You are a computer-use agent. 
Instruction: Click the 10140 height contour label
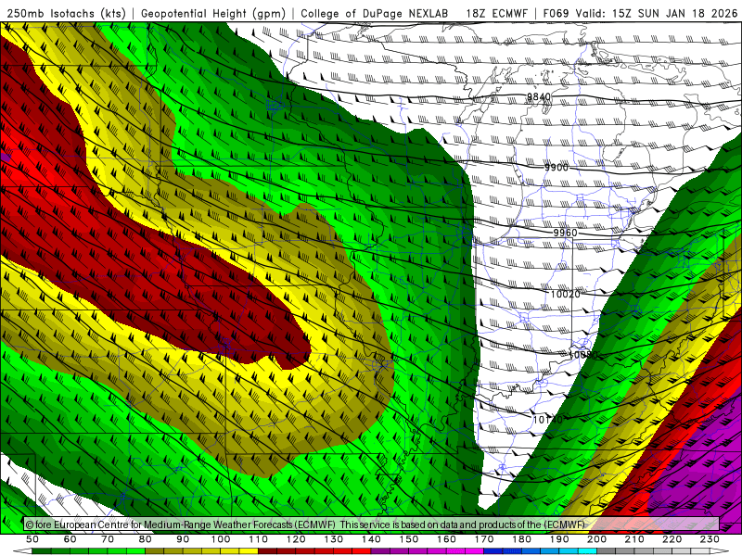[x=548, y=420]
